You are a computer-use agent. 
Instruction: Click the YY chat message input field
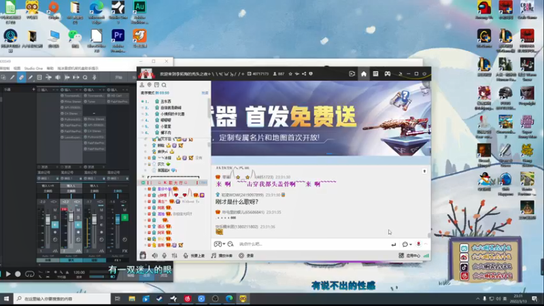click(312, 244)
